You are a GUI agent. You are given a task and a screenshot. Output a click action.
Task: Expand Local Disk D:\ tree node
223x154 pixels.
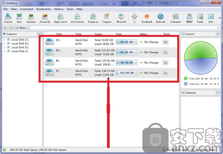coord(4,44)
